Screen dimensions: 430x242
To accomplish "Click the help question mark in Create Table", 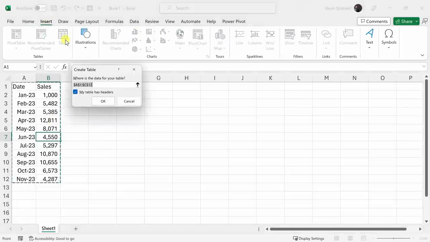I will click(x=119, y=70).
